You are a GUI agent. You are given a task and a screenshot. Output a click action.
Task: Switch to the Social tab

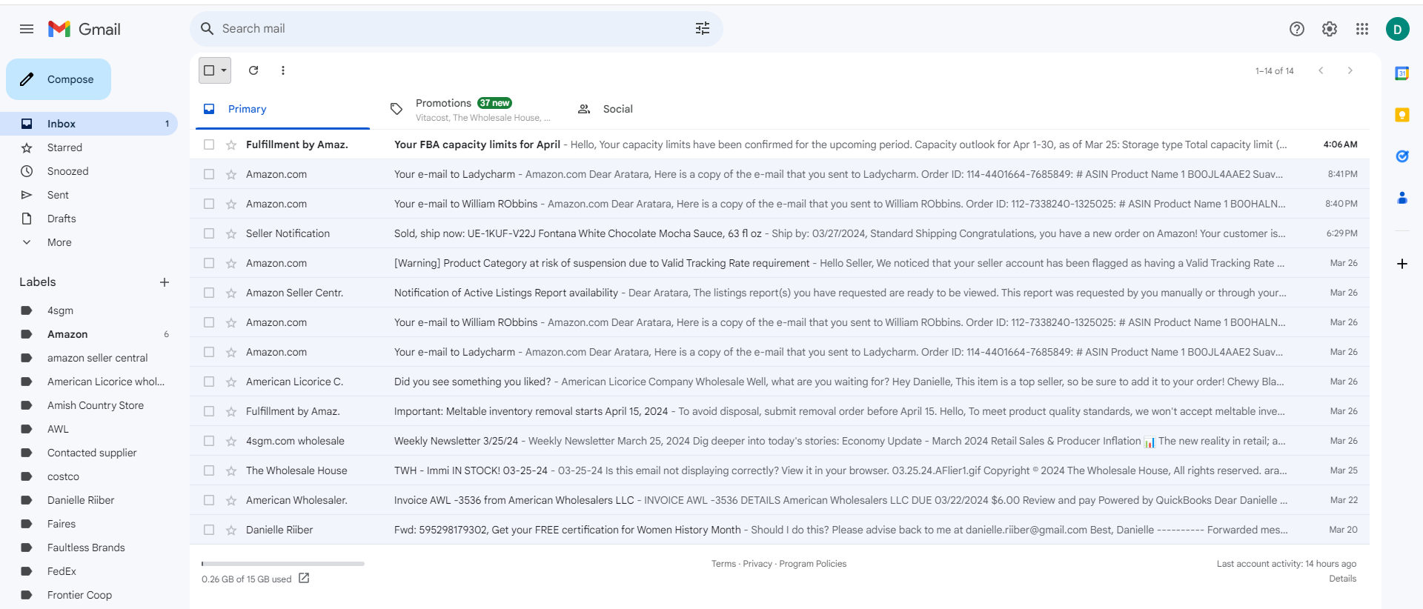[x=657, y=109]
